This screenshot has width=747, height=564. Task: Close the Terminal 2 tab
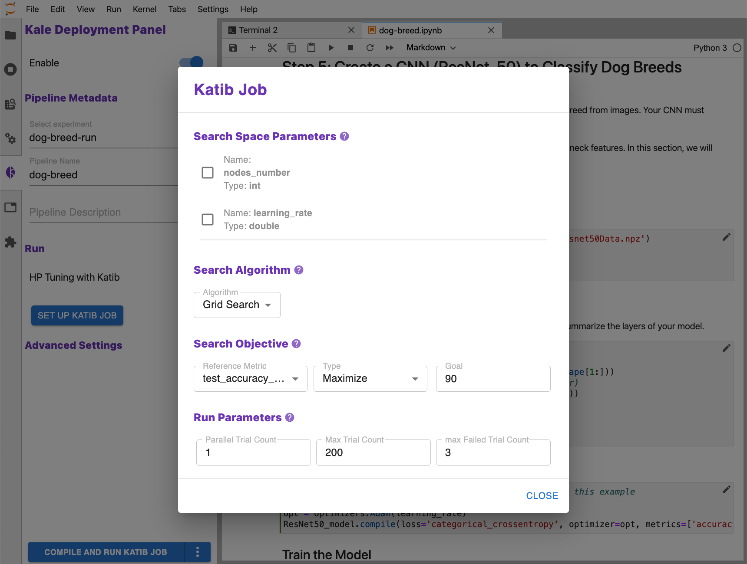click(x=351, y=30)
